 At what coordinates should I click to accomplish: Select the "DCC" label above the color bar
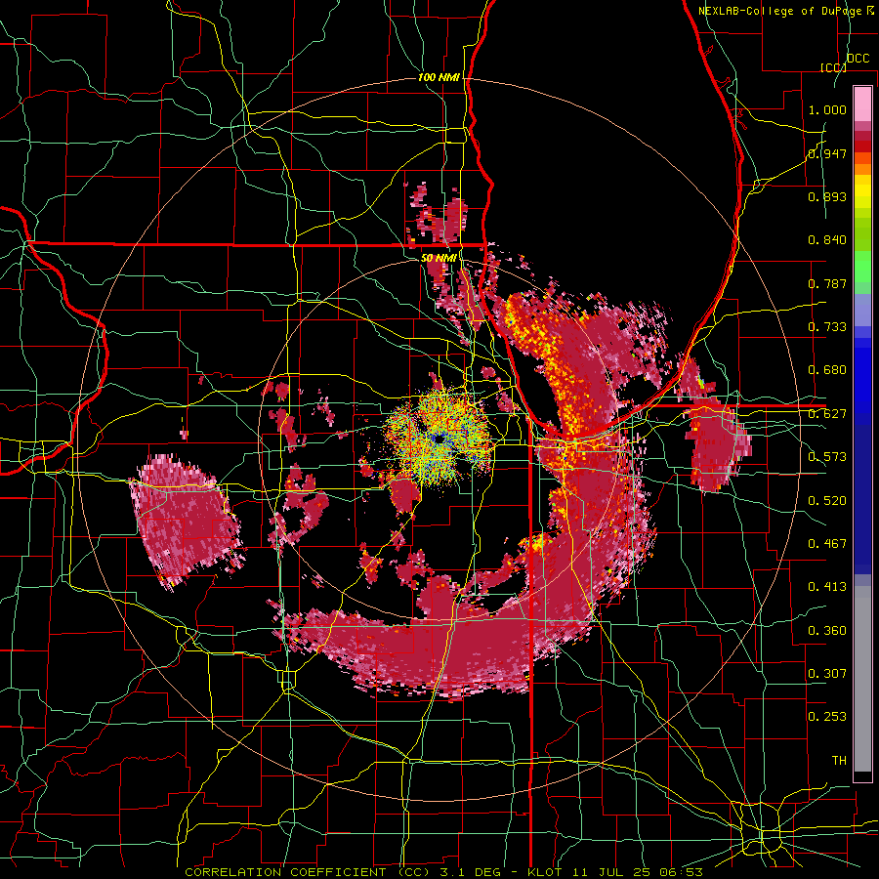858,59
